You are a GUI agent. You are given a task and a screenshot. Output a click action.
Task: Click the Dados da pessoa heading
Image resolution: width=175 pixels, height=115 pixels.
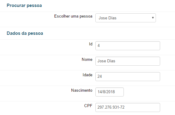click(x=25, y=33)
